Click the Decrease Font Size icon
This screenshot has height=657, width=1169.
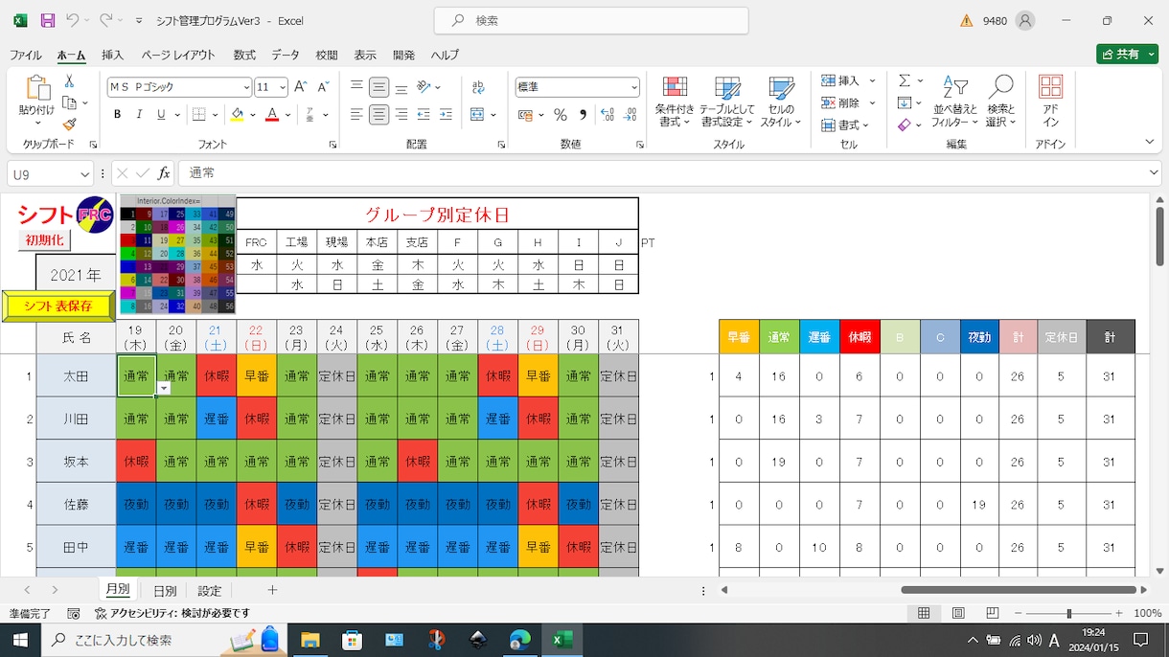323,86
